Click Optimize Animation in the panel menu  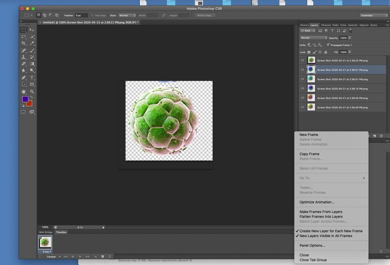pyautogui.click(x=317, y=202)
